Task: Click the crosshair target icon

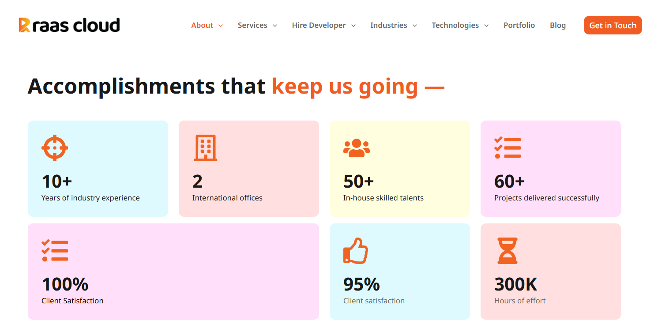Action: [x=55, y=147]
